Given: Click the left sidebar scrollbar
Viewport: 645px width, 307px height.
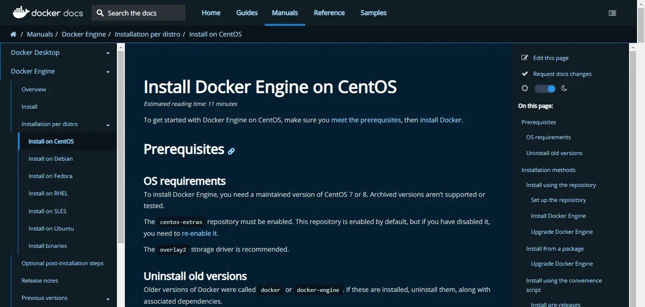Looking at the screenshot, I should pos(121,151).
